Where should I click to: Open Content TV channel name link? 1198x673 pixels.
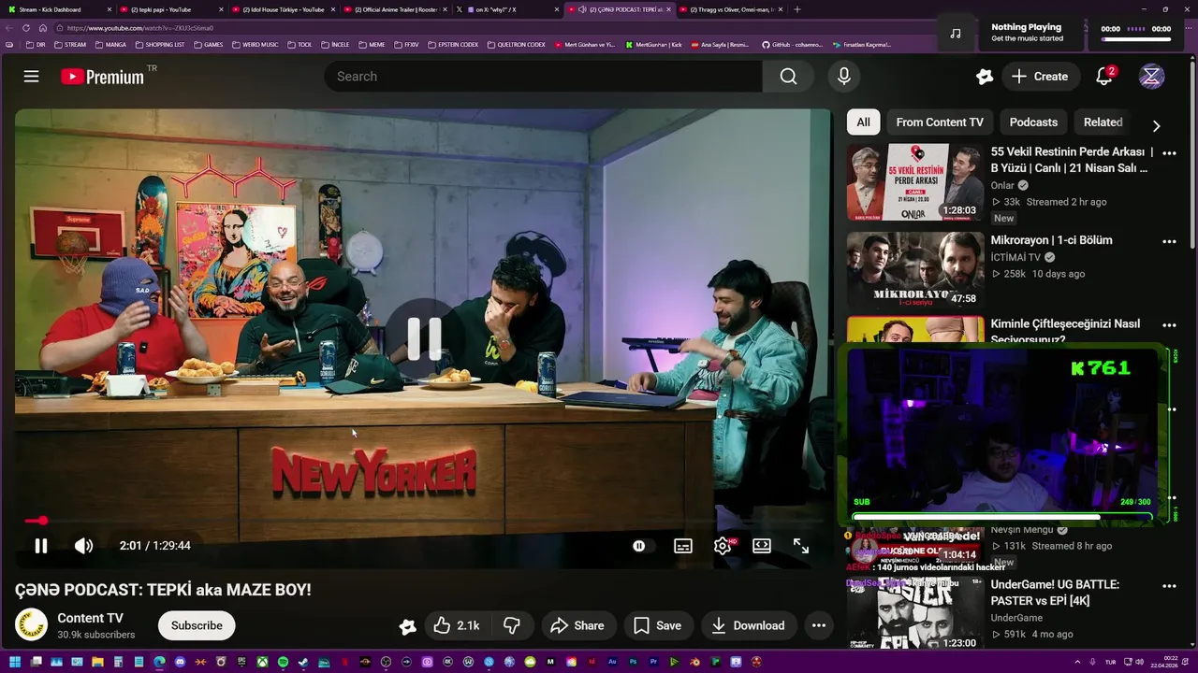(90, 618)
